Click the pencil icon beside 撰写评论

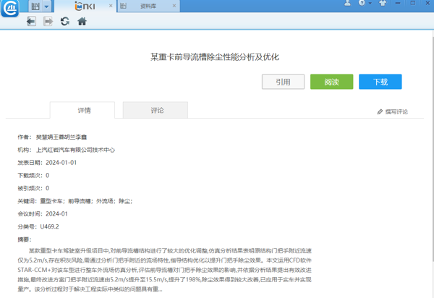tap(380, 112)
